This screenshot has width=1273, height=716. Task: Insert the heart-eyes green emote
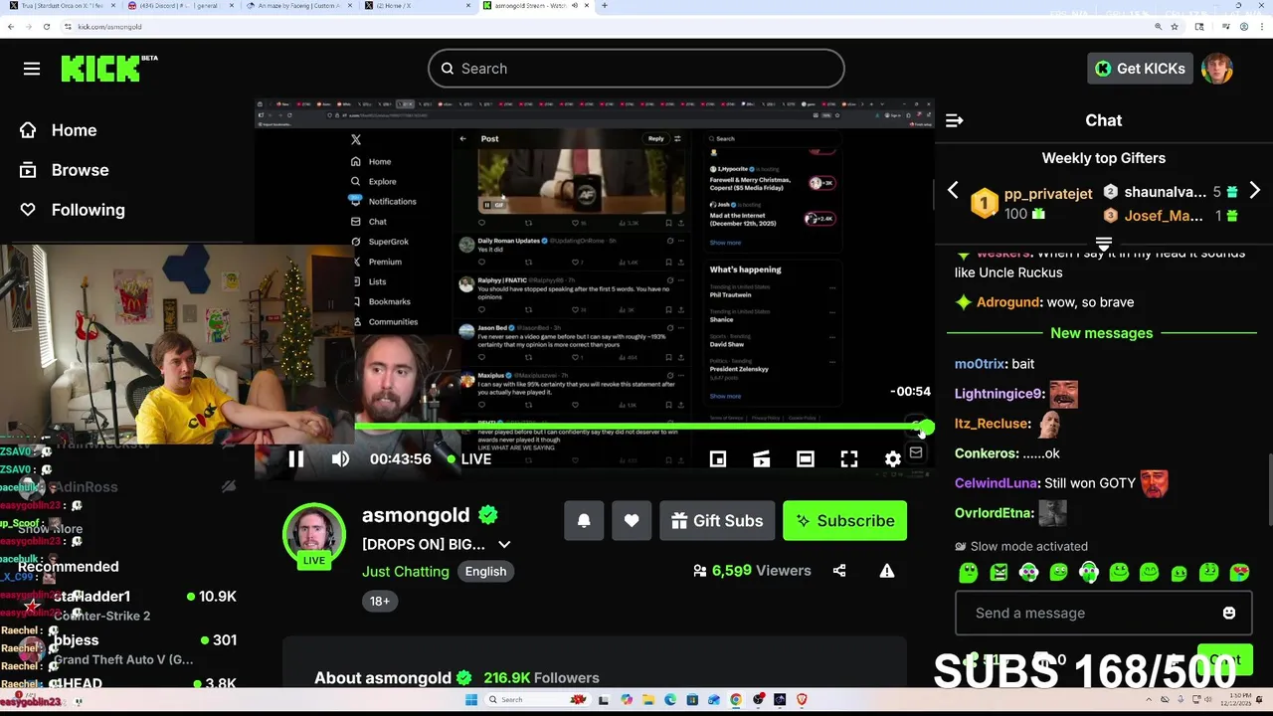click(x=1239, y=572)
